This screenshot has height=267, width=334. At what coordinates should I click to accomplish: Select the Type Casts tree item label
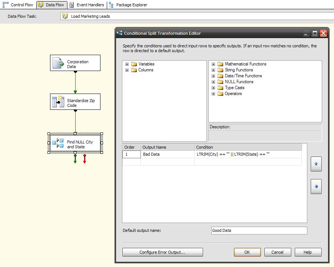(x=235, y=88)
